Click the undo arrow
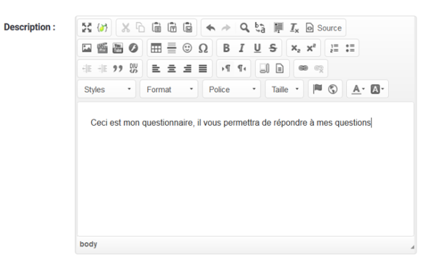The width and height of the screenshot is (421, 260). coord(210,27)
